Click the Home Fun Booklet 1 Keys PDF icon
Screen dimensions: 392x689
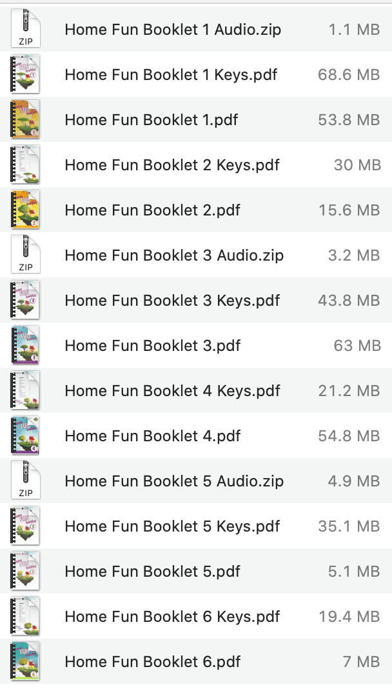tap(25, 74)
